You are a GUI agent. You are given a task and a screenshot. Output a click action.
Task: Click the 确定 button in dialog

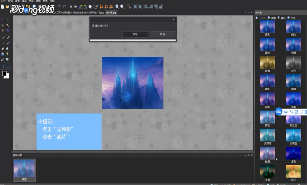click(x=135, y=34)
